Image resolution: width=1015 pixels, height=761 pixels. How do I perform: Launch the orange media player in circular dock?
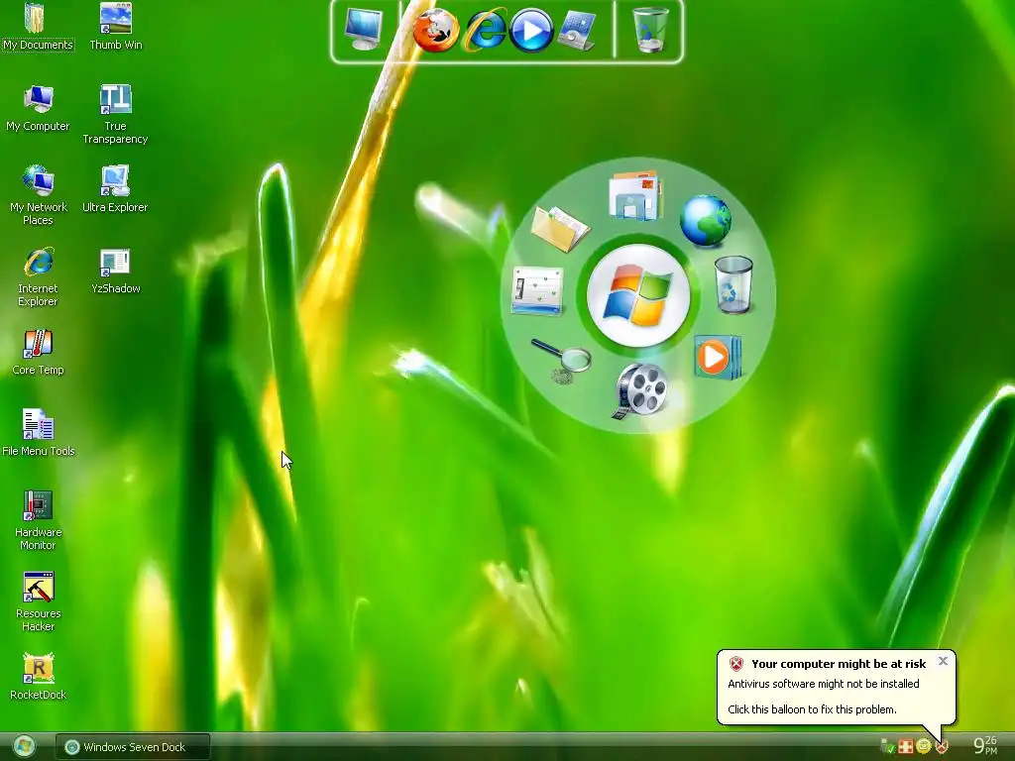(x=718, y=357)
